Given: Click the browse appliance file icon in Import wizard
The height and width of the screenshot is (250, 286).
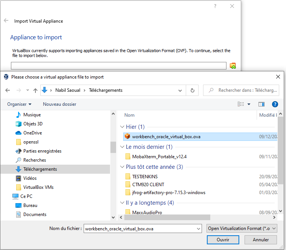Looking at the screenshot, I should (x=233, y=66).
